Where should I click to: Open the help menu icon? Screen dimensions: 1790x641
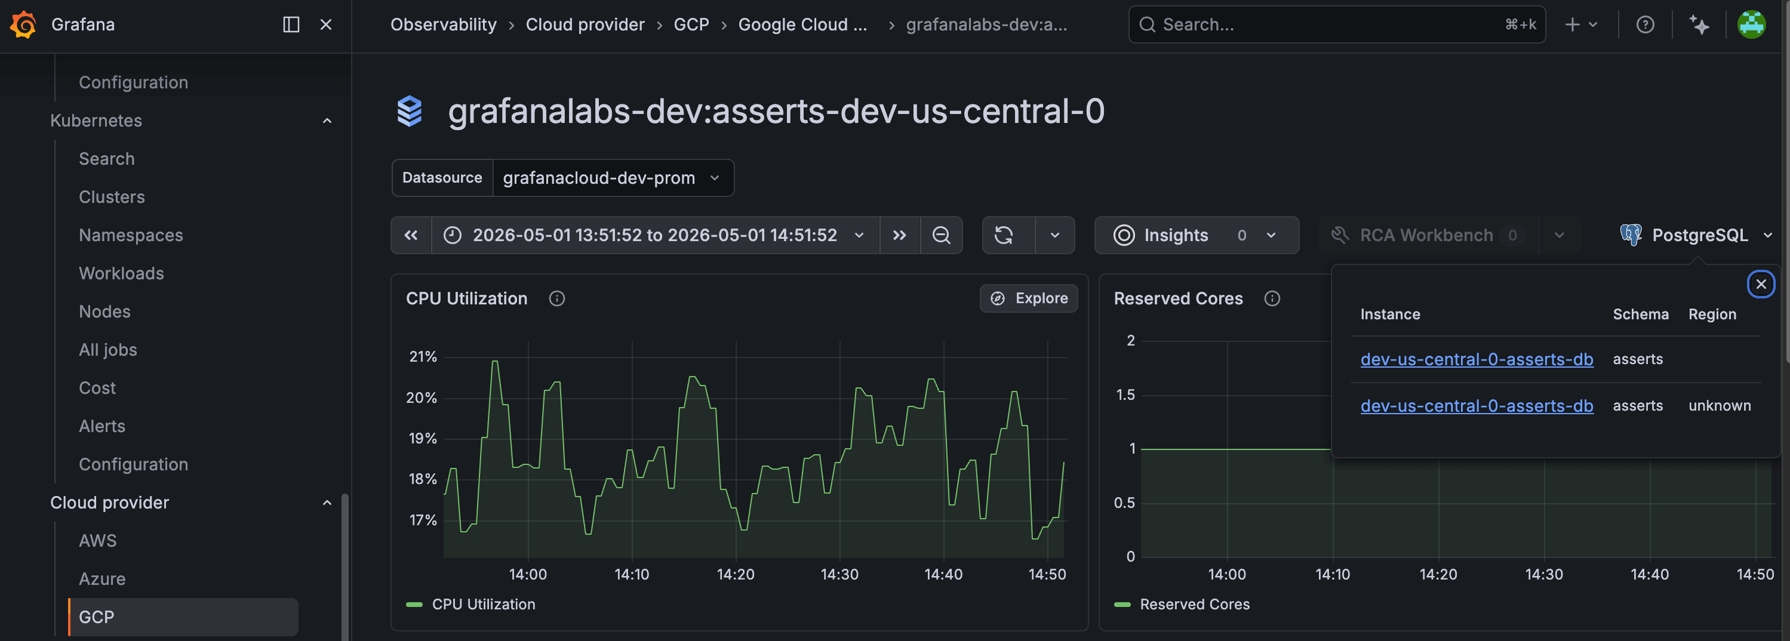(x=1645, y=24)
